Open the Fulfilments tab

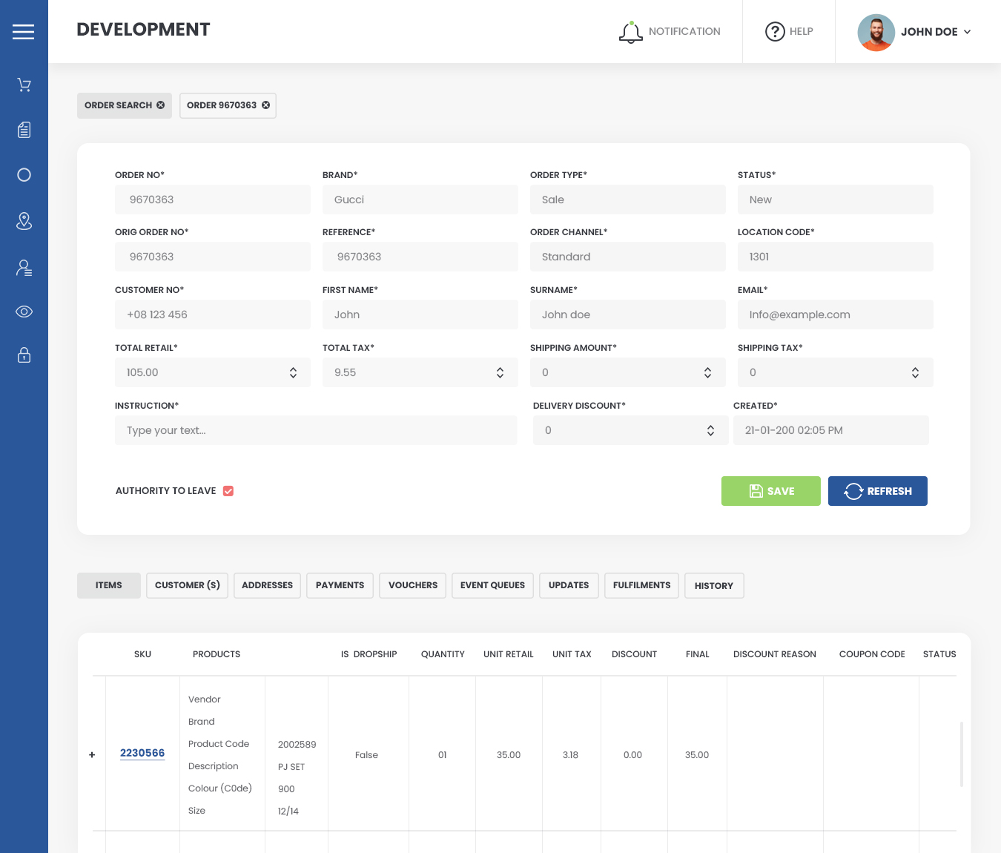641,585
